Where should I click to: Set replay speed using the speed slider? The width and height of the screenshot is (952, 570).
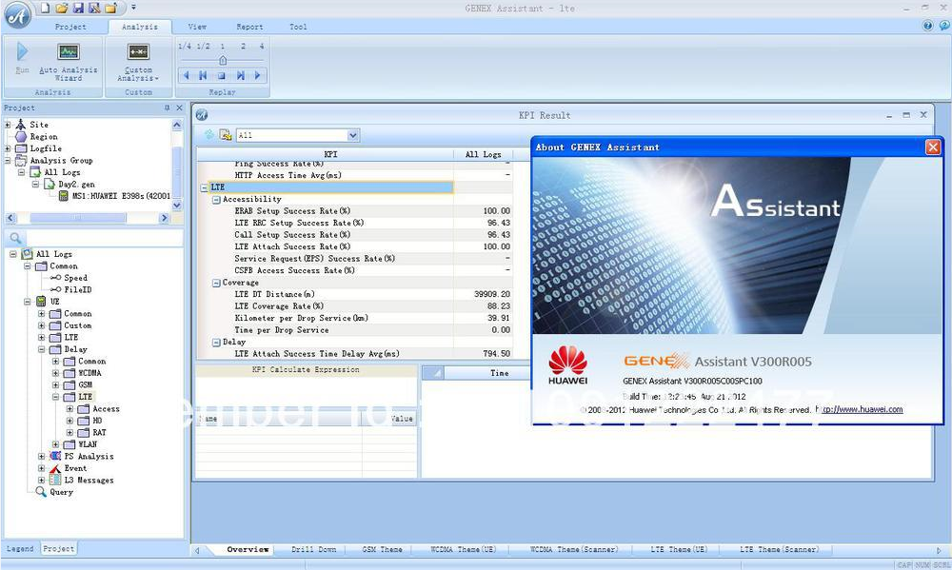(223, 60)
